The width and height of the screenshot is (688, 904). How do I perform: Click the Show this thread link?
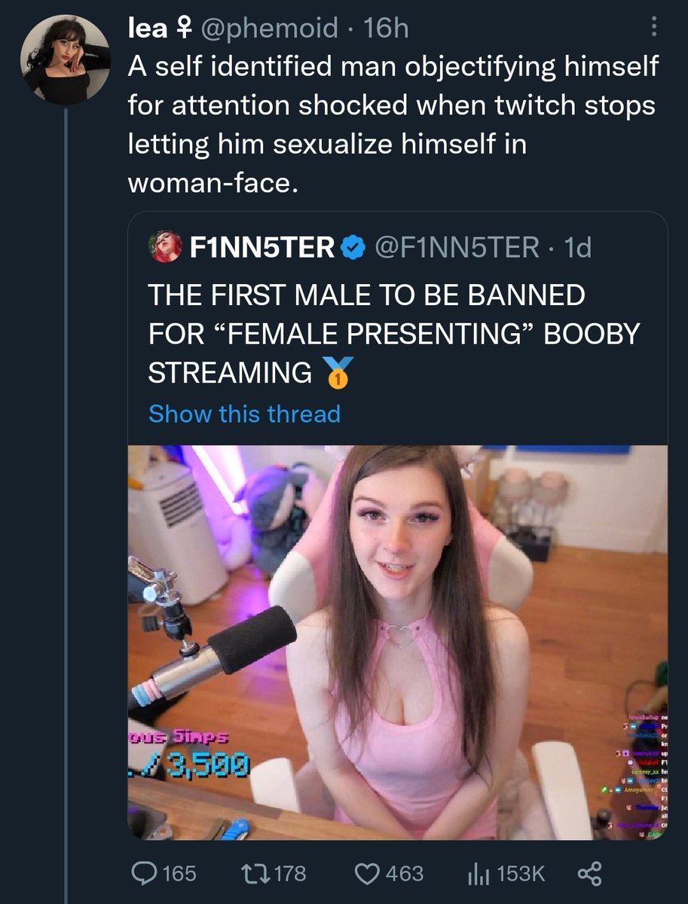(x=244, y=414)
